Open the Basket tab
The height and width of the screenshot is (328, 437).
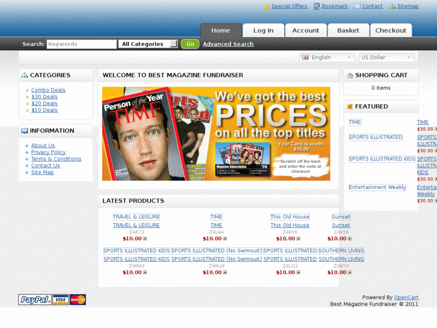349,31
